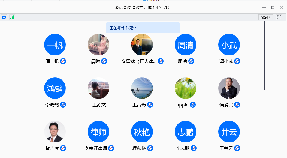The width and height of the screenshot is (287, 158).
Task: Close the Tencent Meeting window
Action: (282, 7)
